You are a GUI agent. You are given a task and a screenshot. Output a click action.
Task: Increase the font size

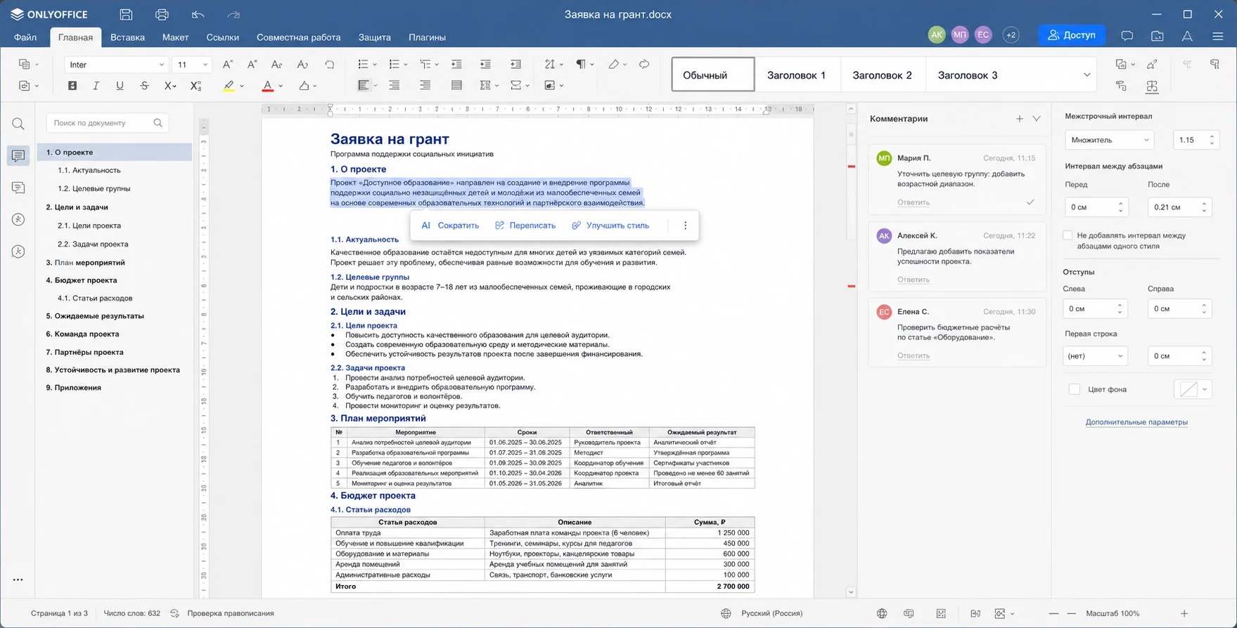pos(227,65)
